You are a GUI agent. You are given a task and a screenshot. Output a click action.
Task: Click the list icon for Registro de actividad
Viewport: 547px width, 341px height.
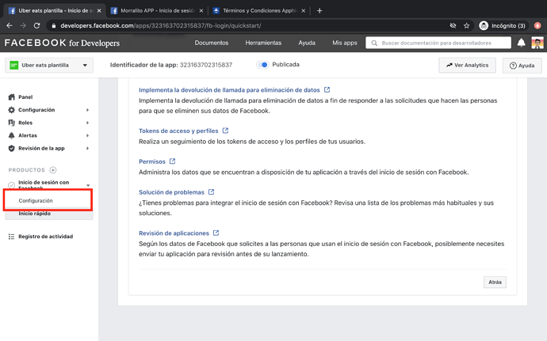[12, 237]
